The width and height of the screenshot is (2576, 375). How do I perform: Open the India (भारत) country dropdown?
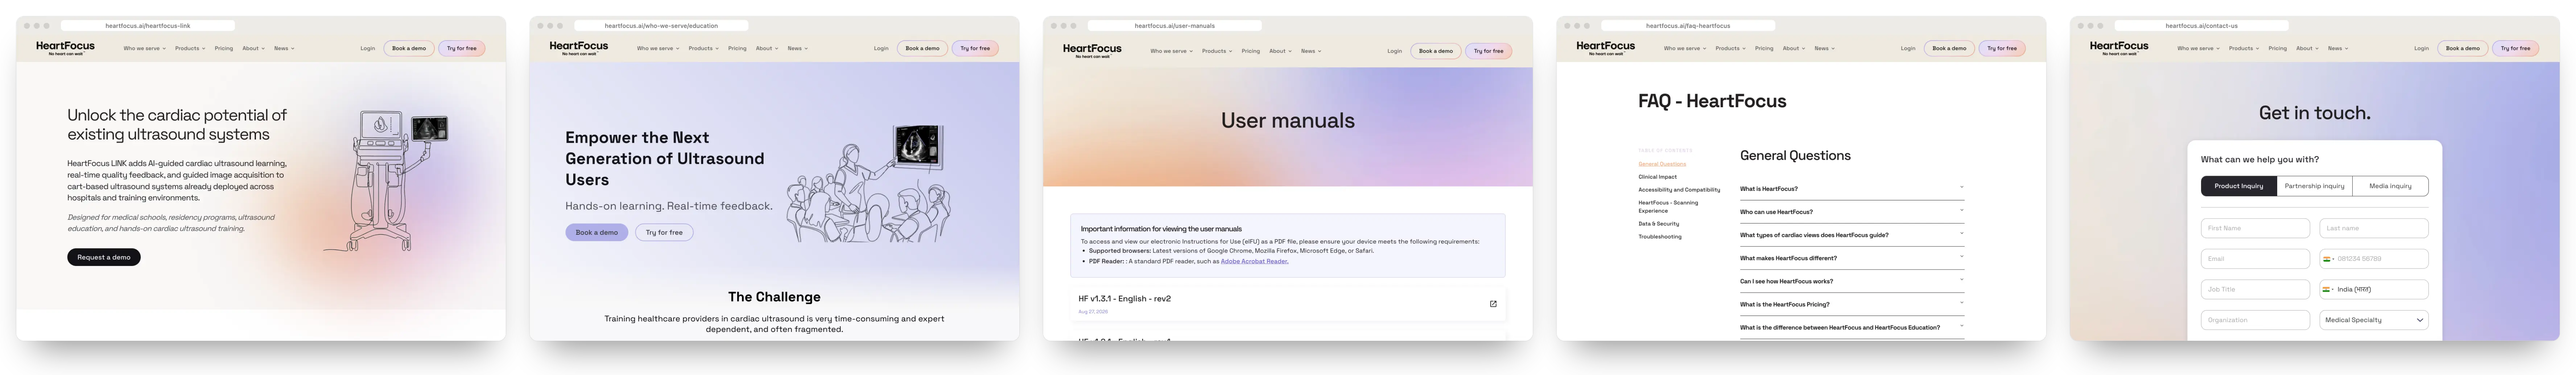pyautogui.click(x=2374, y=290)
